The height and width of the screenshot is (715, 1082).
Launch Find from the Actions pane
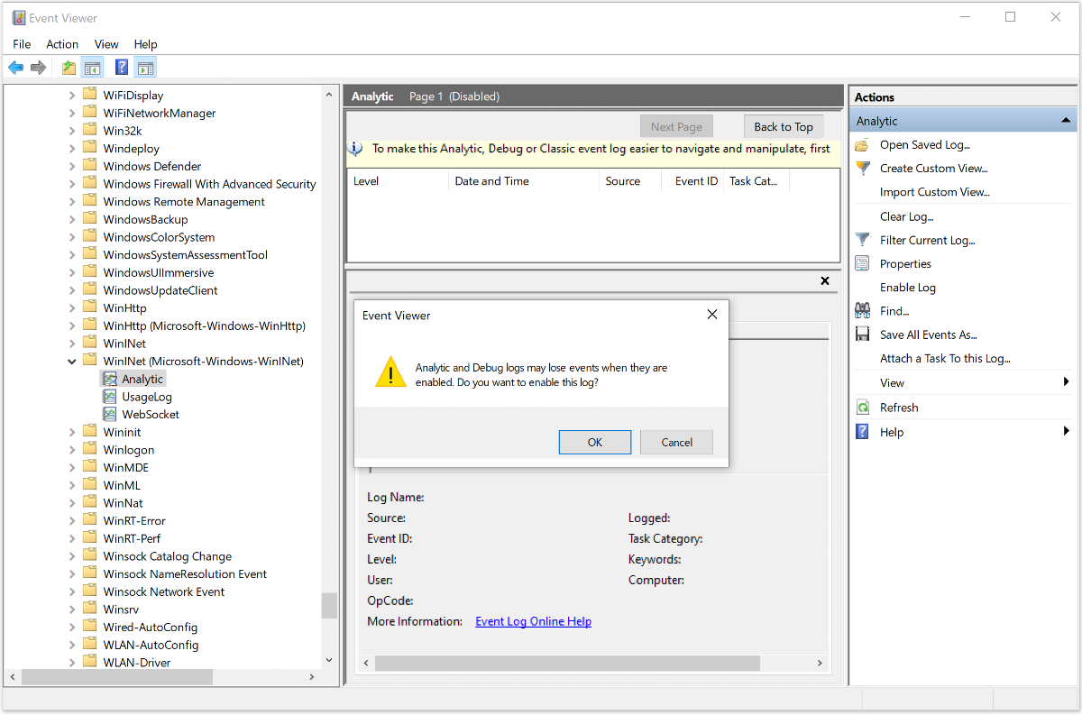coord(894,311)
